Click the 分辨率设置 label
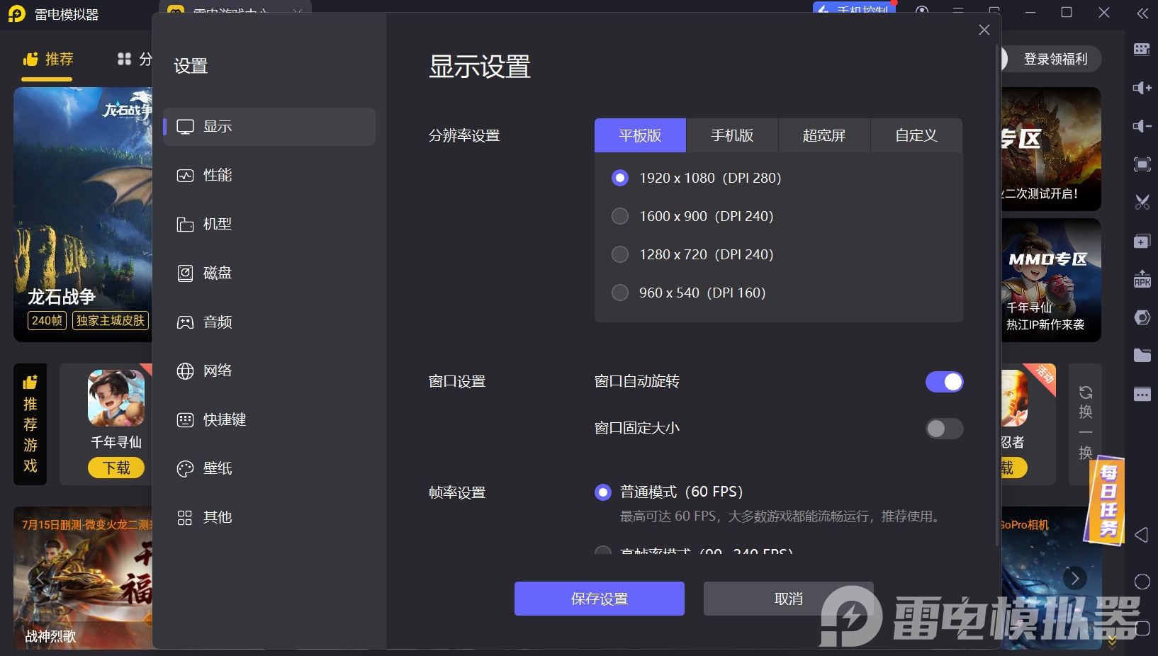Screen dimensions: 1158x656 click(x=464, y=135)
